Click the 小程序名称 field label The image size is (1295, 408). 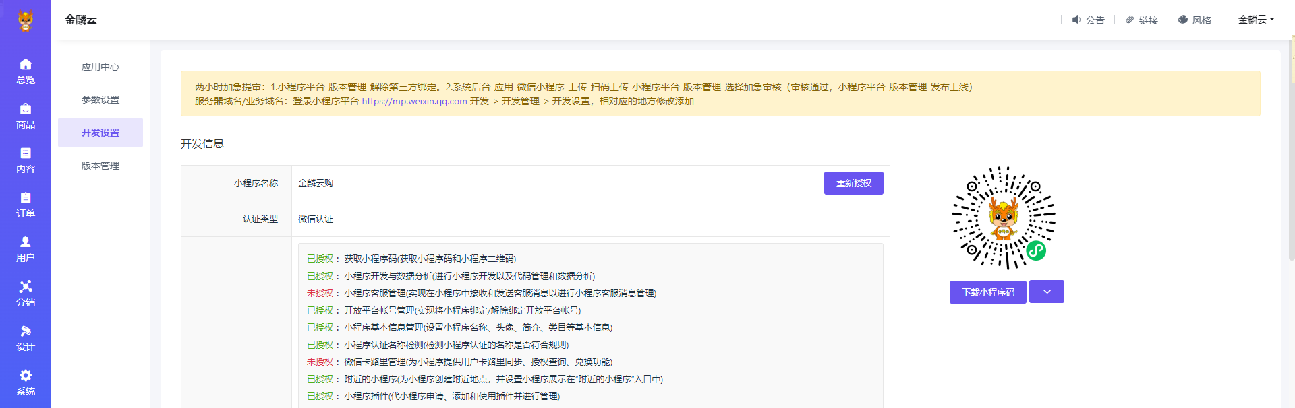click(x=256, y=183)
